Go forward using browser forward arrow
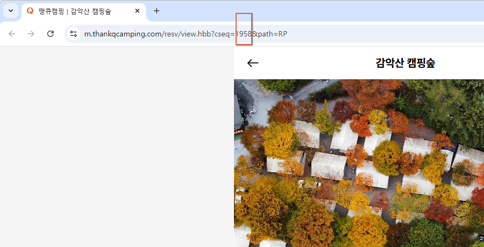 [x=31, y=34]
